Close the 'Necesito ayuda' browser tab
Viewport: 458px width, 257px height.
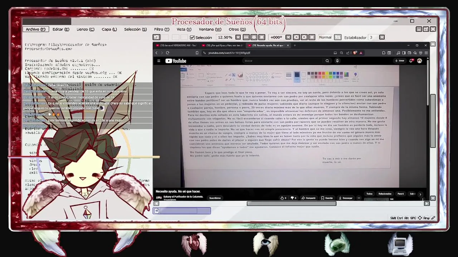click(x=288, y=45)
